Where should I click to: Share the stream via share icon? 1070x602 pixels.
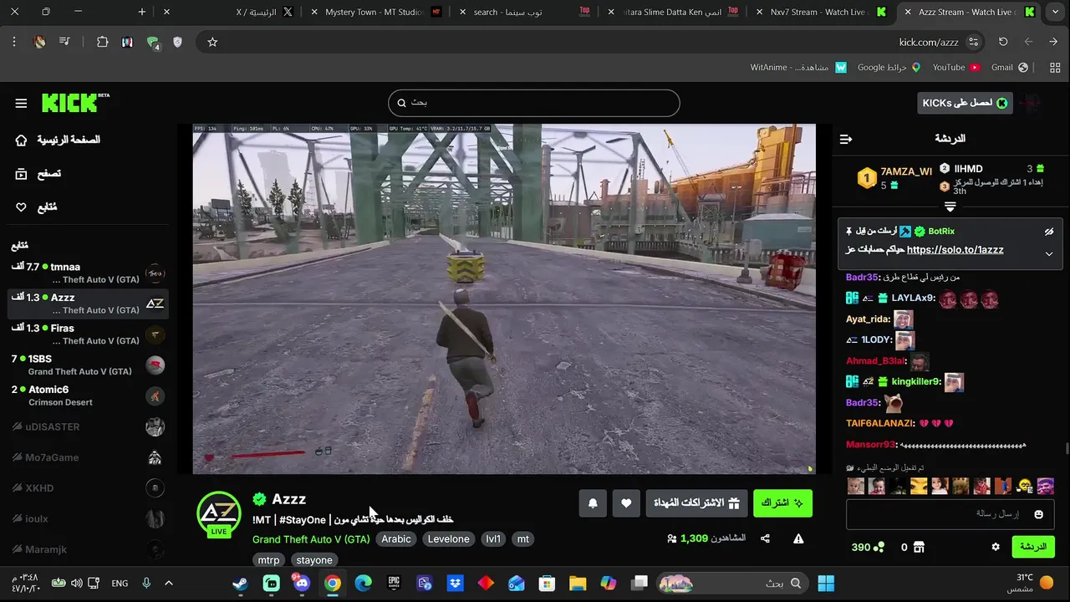[765, 539]
